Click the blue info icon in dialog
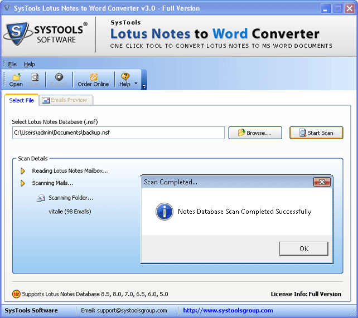 pyautogui.click(x=165, y=212)
